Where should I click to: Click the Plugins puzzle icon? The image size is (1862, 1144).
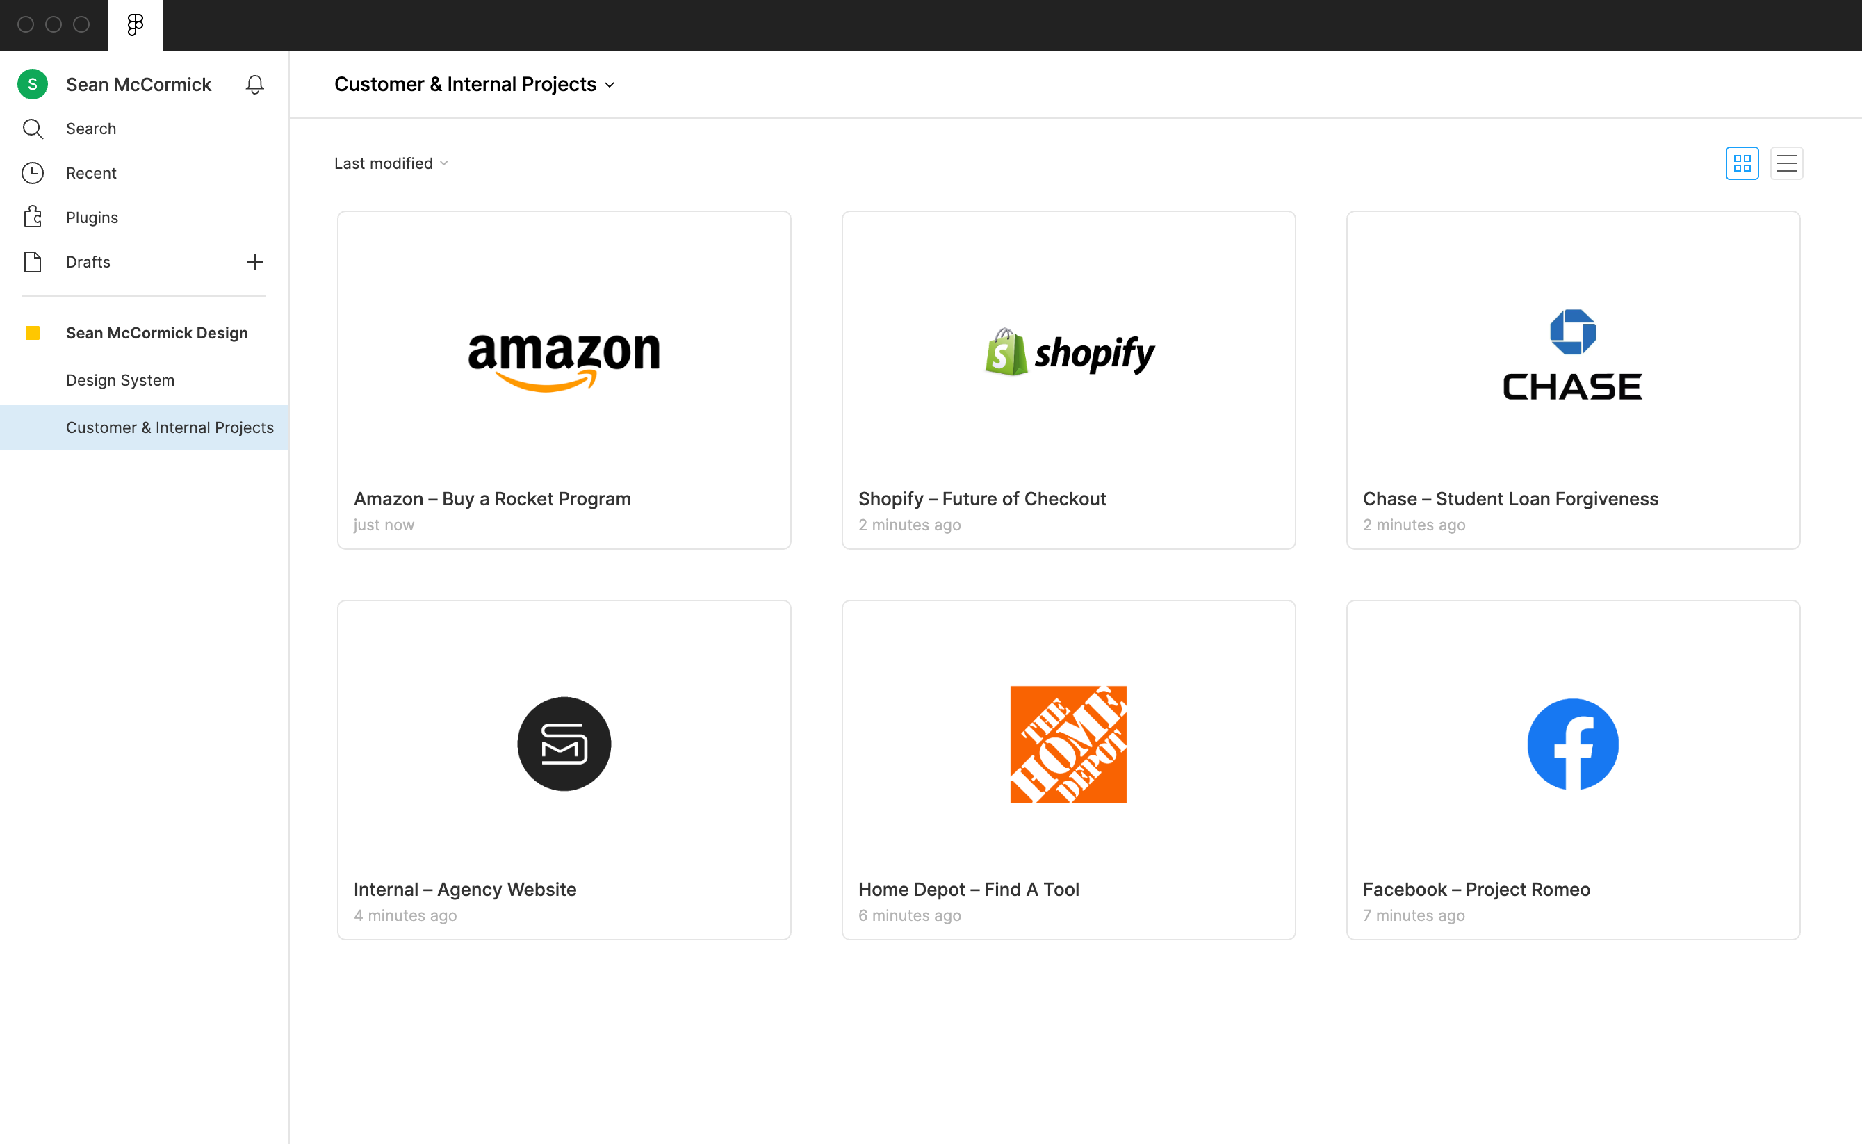pyautogui.click(x=33, y=217)
